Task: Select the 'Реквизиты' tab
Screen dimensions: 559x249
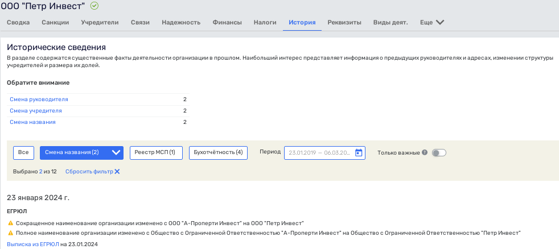Action: pyautogui.click(x=344, y=23)
